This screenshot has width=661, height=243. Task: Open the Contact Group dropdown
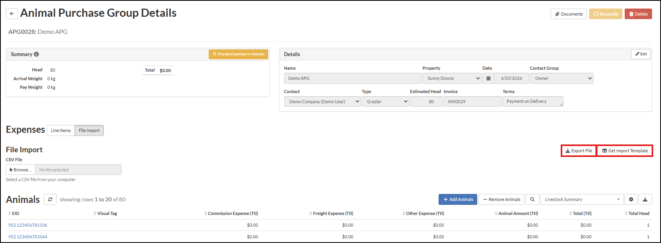[561, 78]
